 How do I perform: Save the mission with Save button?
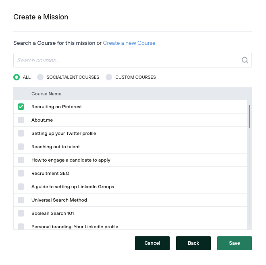235,243
